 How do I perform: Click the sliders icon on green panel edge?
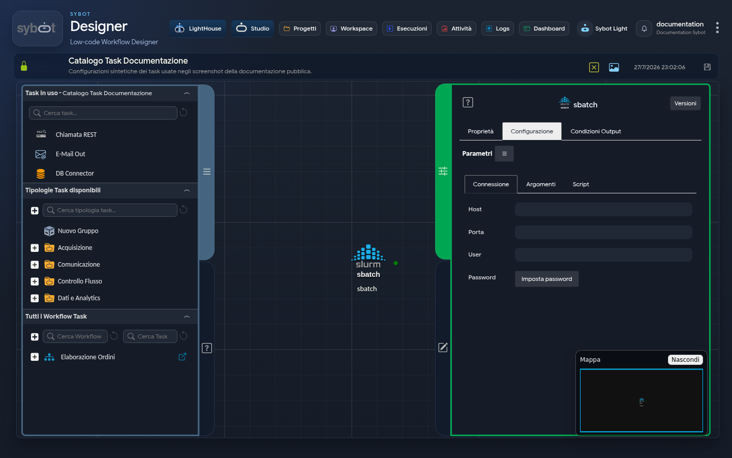click(443, 171)
